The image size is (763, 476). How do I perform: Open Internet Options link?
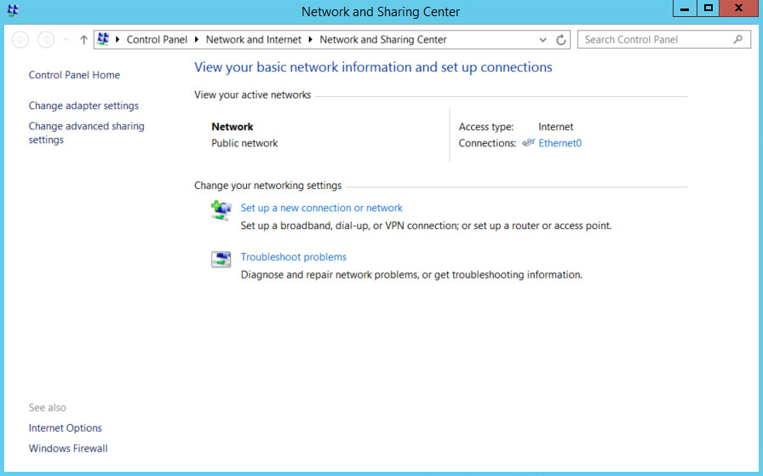(x=66, y=428)
